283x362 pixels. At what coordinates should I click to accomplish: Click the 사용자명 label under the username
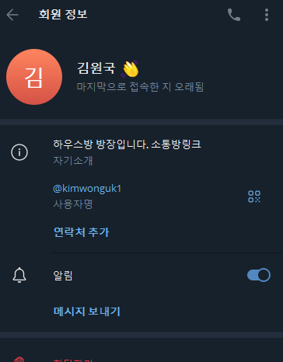click(x=73, y=204)
